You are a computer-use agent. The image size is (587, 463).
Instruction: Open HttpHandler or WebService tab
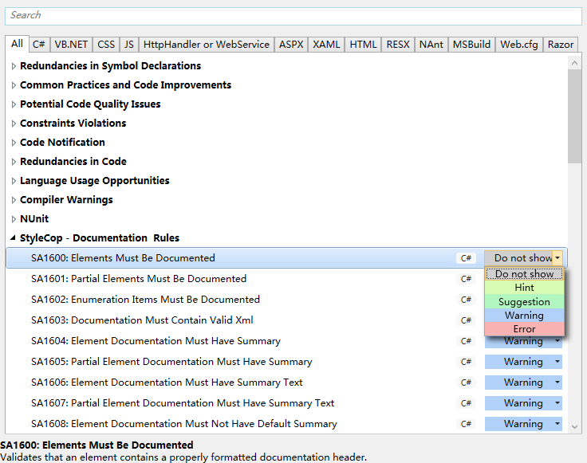pyautogui.click(x=207, y=45)
